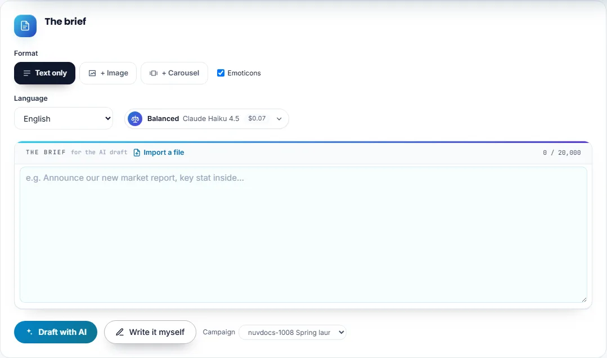Click The brief heading
This screenshot has width=607, height=358.
[x=65, y=21]
